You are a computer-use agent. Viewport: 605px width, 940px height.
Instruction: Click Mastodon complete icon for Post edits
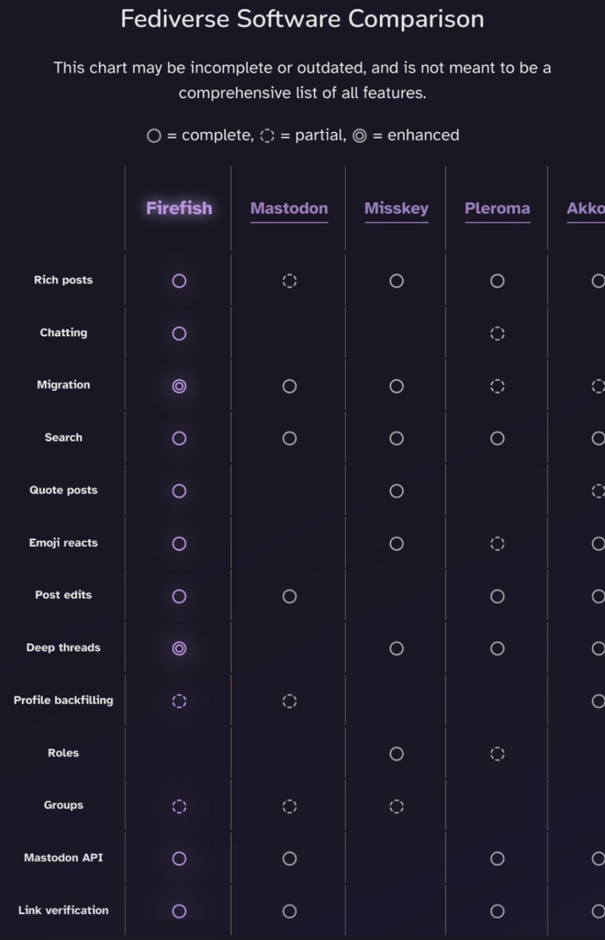click(290, 596)
